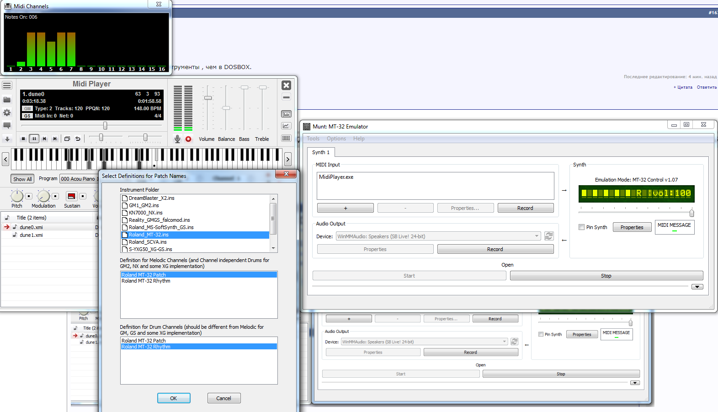
Task: Open the Midi Player line-graph icon
Action: tap(286, 126)
